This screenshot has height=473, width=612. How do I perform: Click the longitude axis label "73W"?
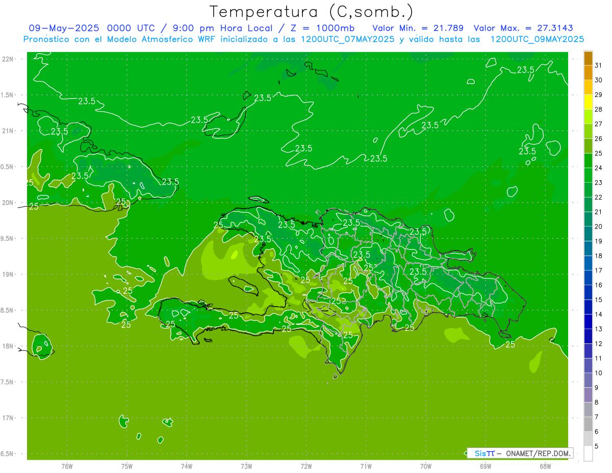click(246, 466)
